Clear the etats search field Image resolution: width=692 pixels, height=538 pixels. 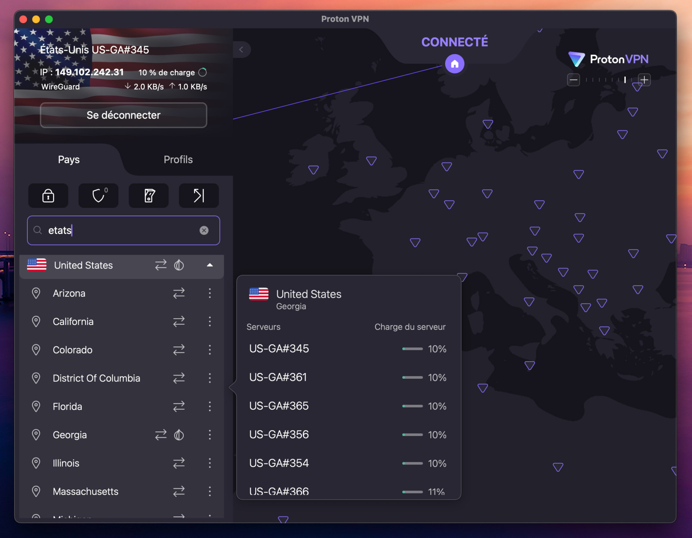tap(204, 230)
